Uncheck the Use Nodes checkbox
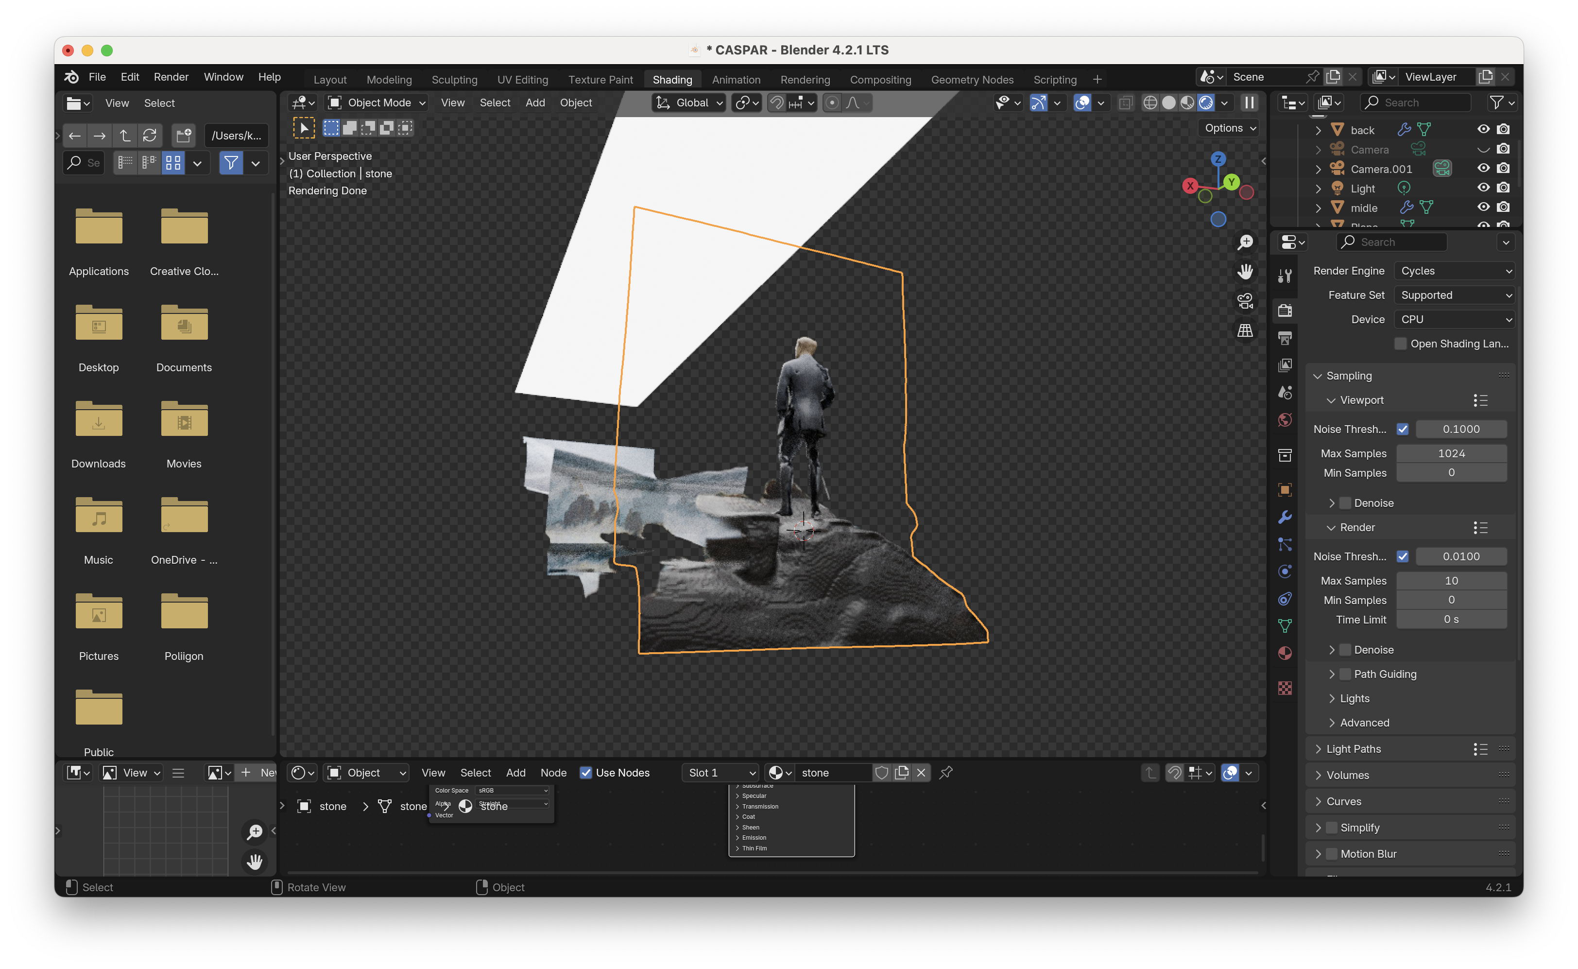 pyautogui.click(x=585, y=773)
